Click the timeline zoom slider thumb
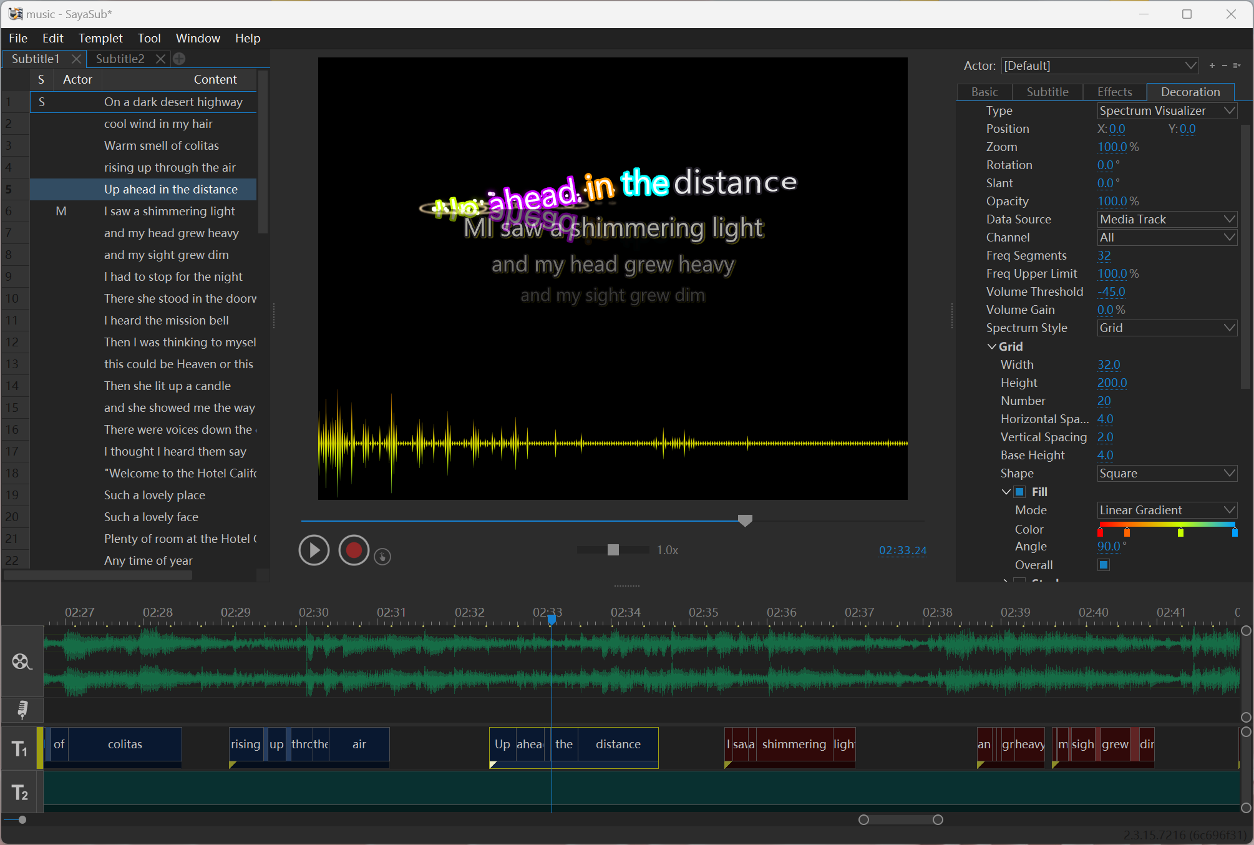Viewport: 1254px width, 845px height. point(22,819)
